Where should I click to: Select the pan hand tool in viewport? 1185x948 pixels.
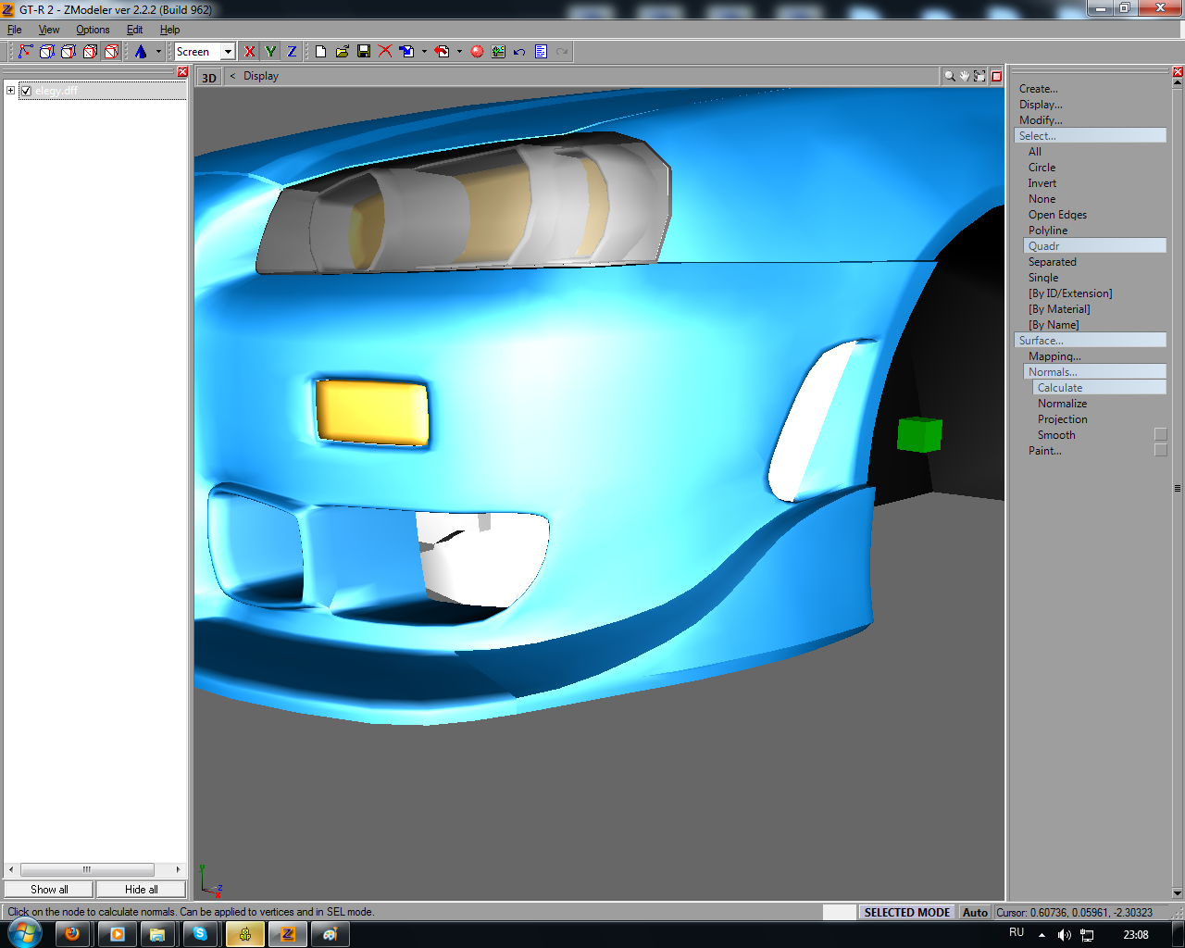coord(964,77)
